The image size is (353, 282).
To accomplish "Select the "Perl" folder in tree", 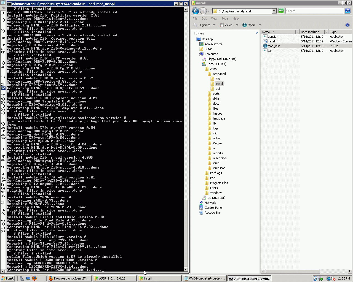I will tap(213, 178).
